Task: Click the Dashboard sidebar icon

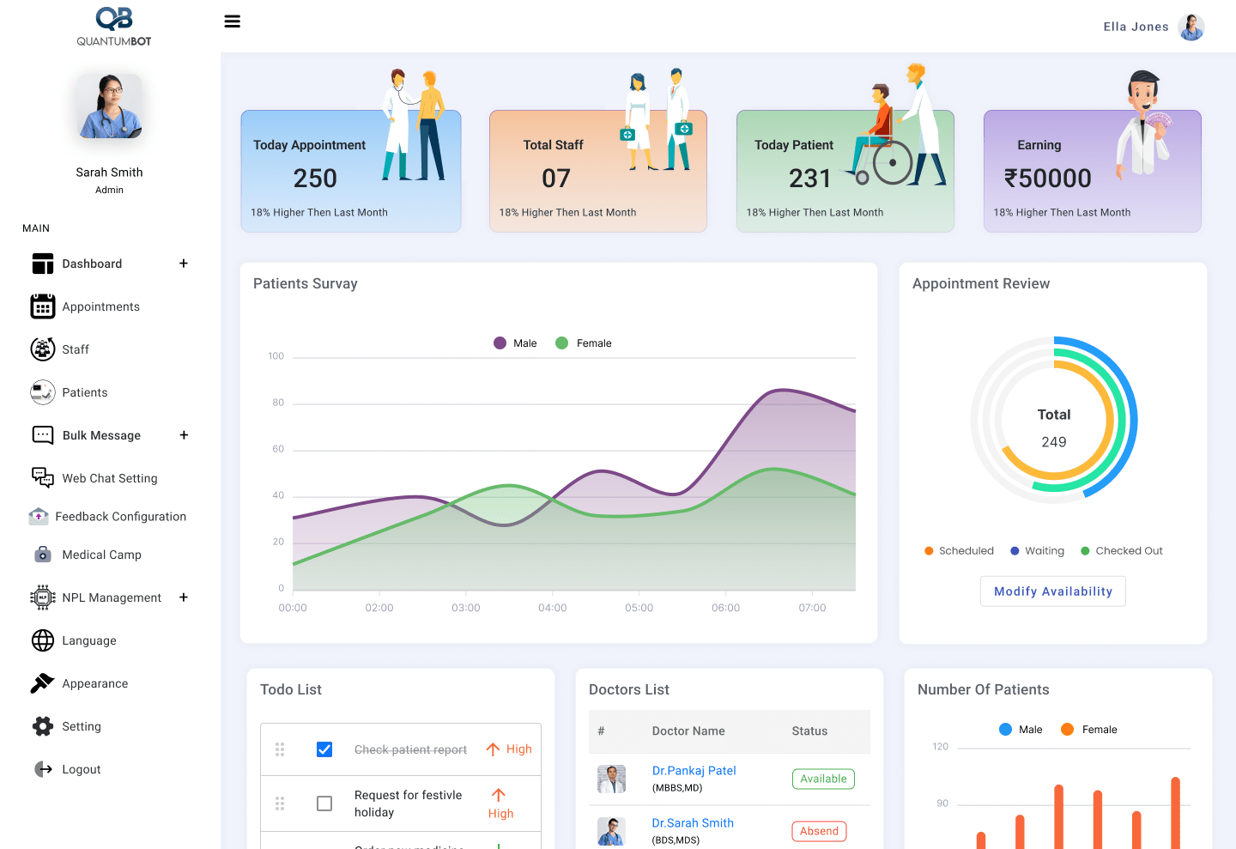Action: pyautogui.click(x=43, y=264)
